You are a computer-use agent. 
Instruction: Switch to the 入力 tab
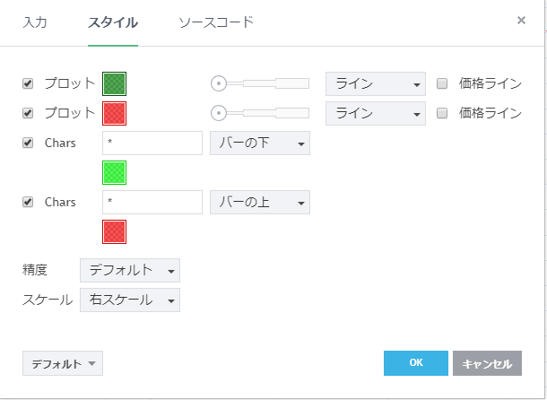pos(35,22)
